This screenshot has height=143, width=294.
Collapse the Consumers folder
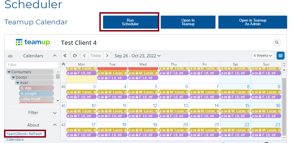coord(9,72)
